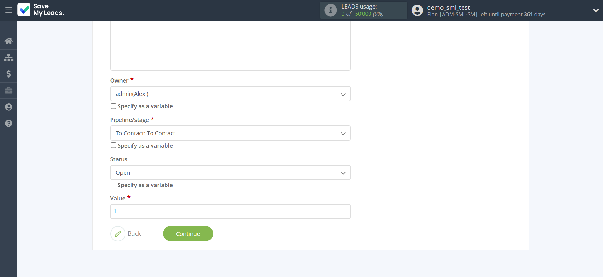Open the Owner dropdown showing admin(Alex)
Image resolution: width=603 pixels, height=277 pixels.
click(x=230, y=94)
